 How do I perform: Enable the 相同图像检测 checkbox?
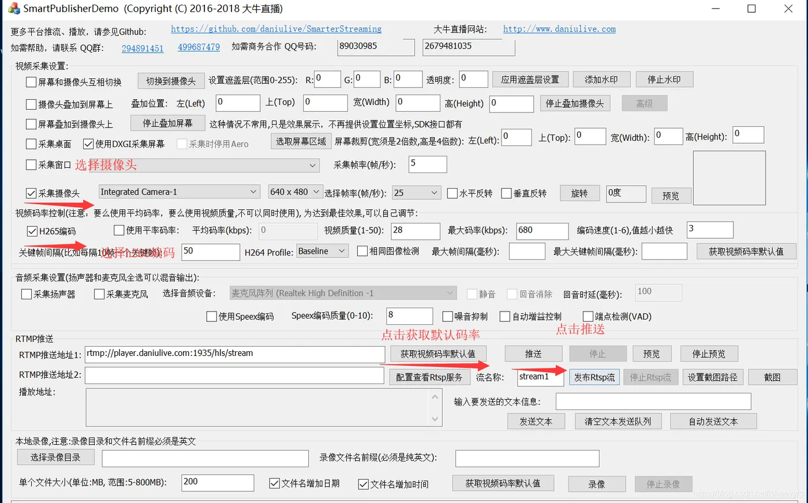[362, 251]
